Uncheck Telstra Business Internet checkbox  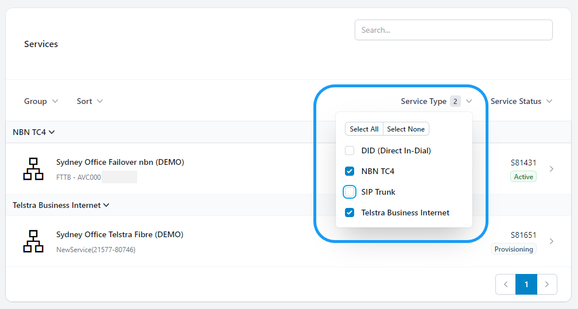[350, 213]
